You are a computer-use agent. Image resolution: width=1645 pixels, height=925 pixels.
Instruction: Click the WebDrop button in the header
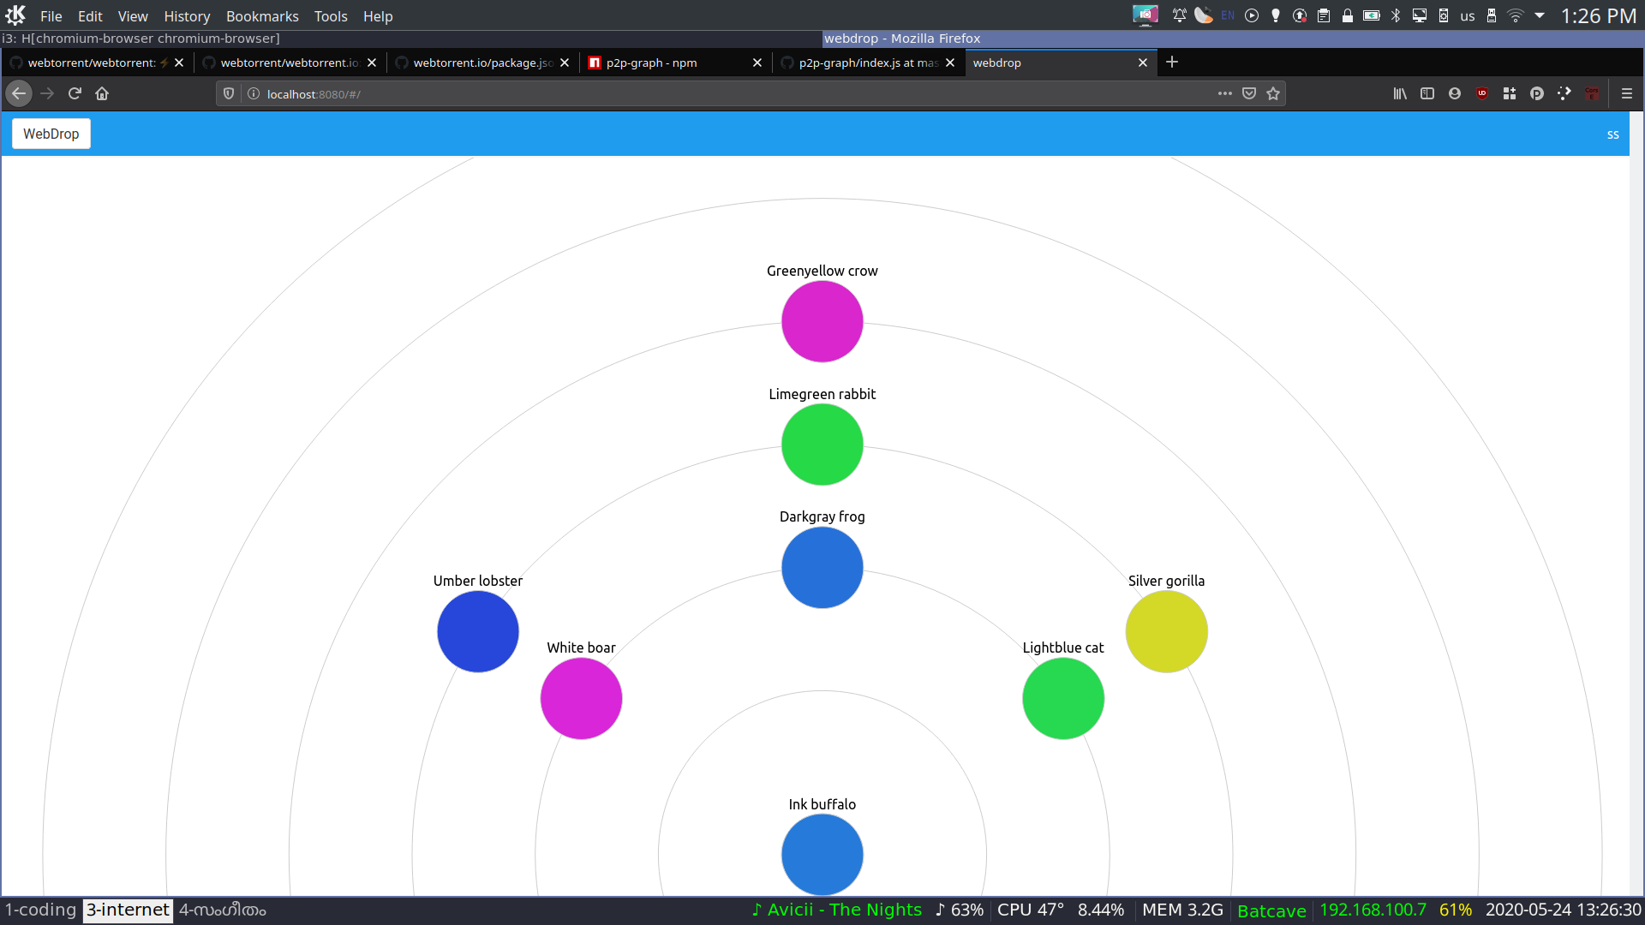click(51, 134)
